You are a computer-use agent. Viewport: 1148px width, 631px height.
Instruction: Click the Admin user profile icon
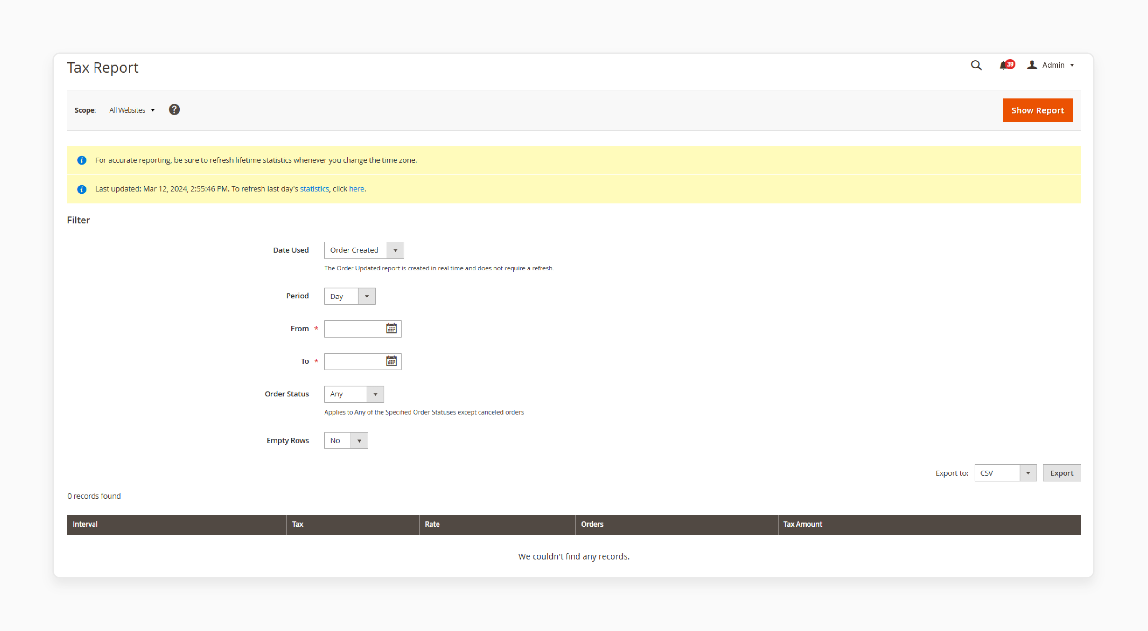click(x=1032, y=65)
